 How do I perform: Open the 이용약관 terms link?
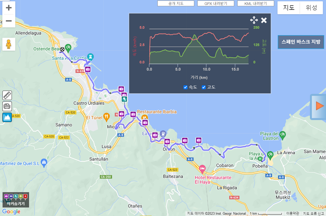[293, 213]
